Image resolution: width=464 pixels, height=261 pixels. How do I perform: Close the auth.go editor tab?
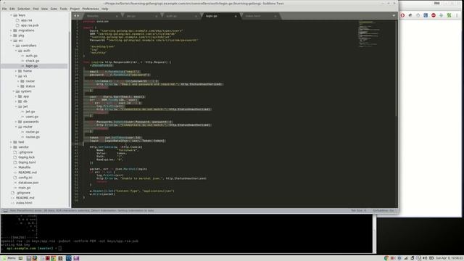tap(196, 16)
